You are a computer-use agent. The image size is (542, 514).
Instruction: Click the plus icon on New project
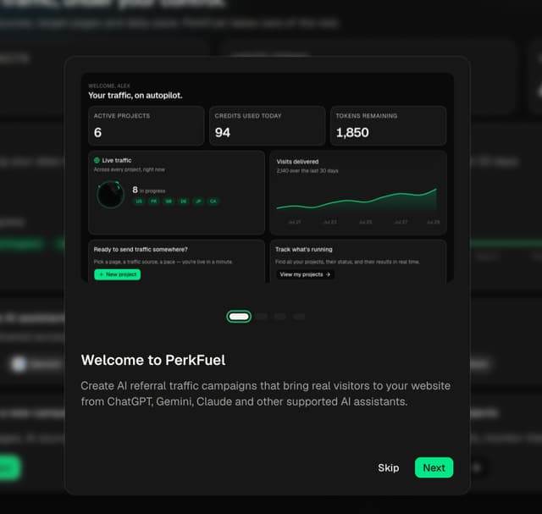click(102, 274)
